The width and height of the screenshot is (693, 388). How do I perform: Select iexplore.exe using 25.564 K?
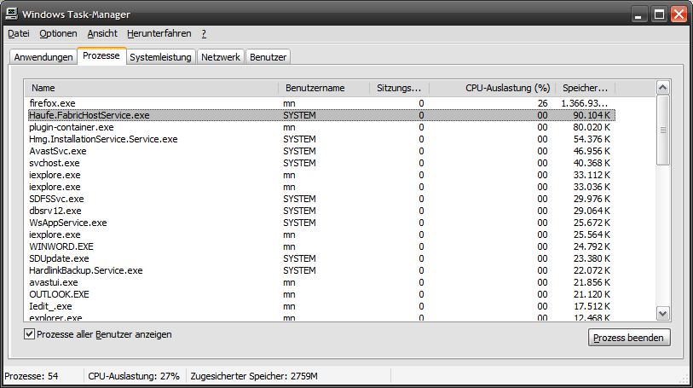pyautogui.click(x=320, y=235)
